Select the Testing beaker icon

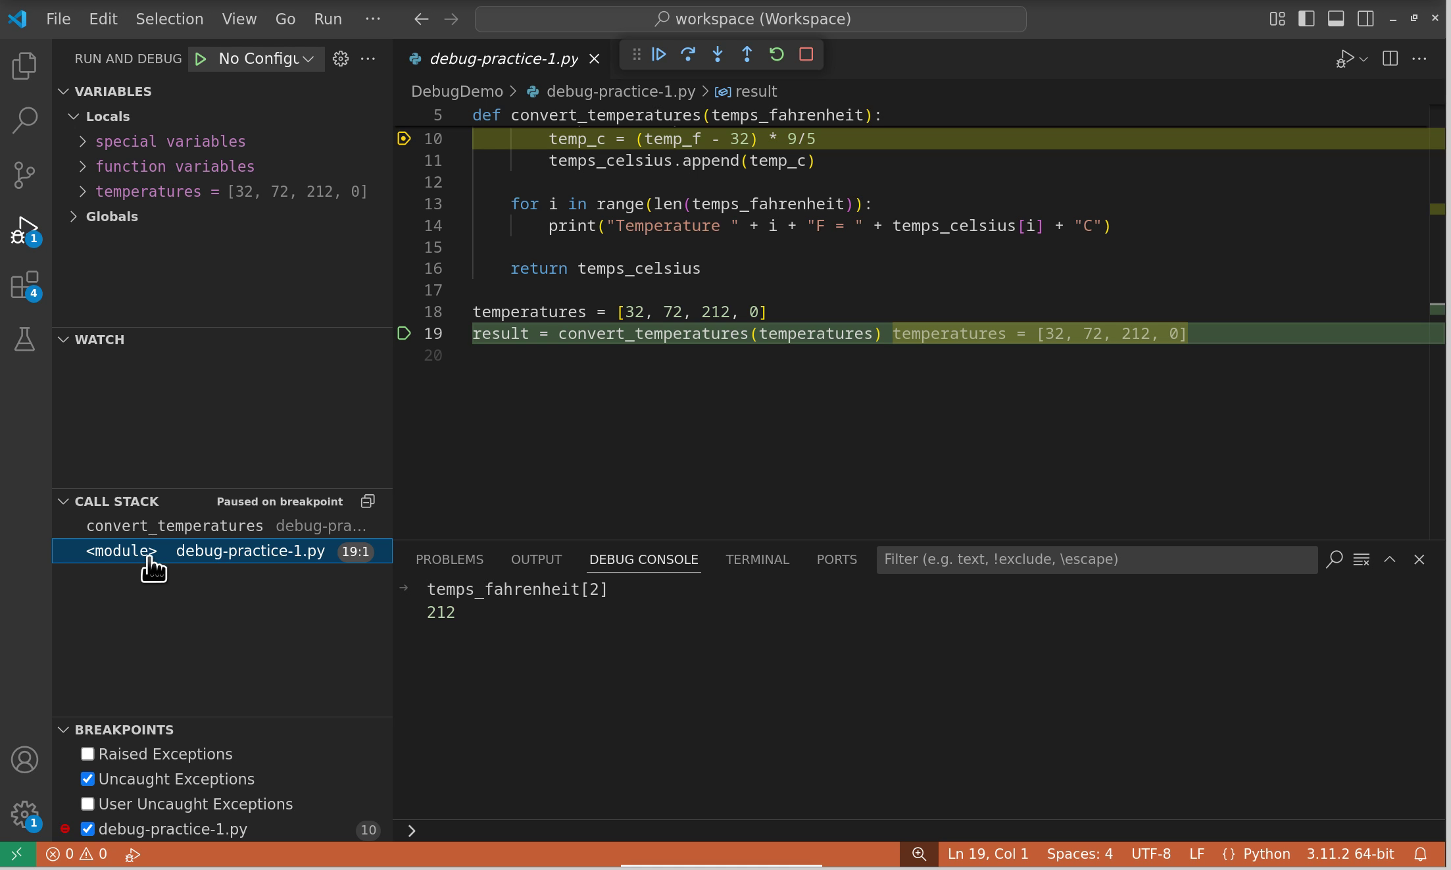[24, 340]
